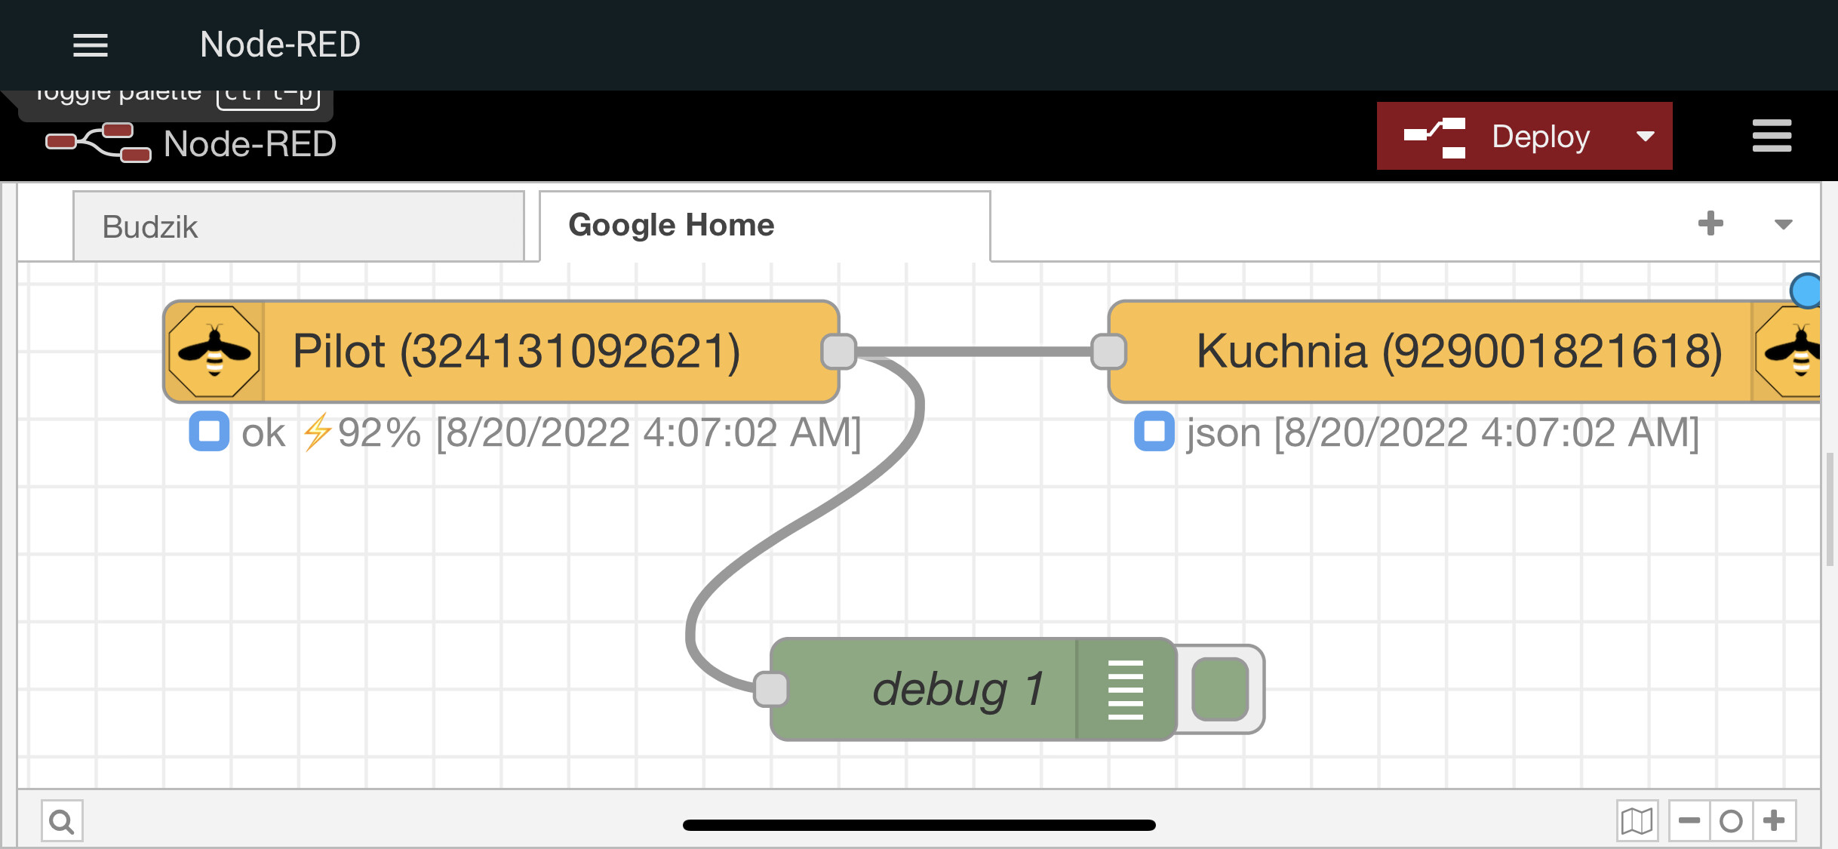Zoom out with the minus icon
This screenshot has width=1838, height=849.
pos(1689,821)
